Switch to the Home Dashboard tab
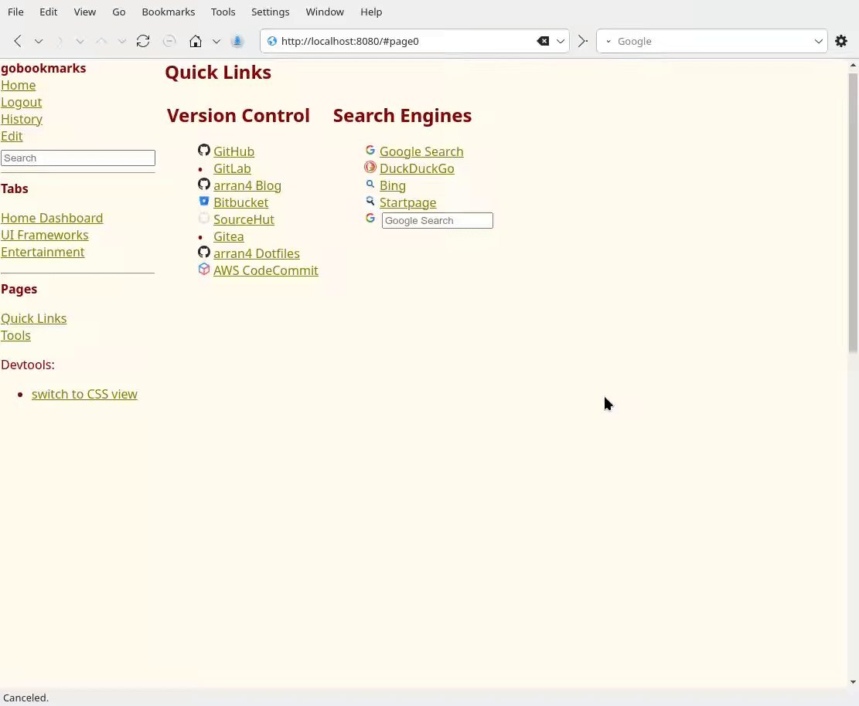Image resolution: width=859 pixels, height=706 pixels. [52, 218]
